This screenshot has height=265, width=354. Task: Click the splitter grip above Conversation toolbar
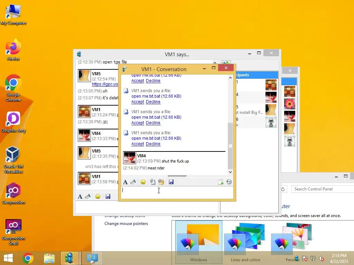pos(177,176)
